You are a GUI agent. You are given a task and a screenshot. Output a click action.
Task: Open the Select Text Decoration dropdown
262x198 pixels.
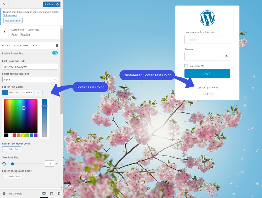[x=30, y=80]
